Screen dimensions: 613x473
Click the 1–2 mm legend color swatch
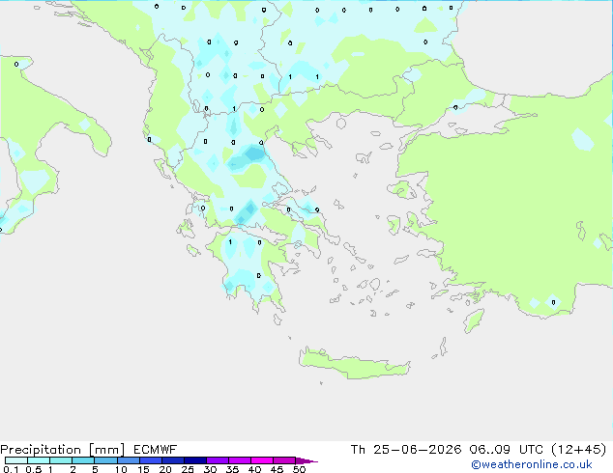[x=61, y=460]
